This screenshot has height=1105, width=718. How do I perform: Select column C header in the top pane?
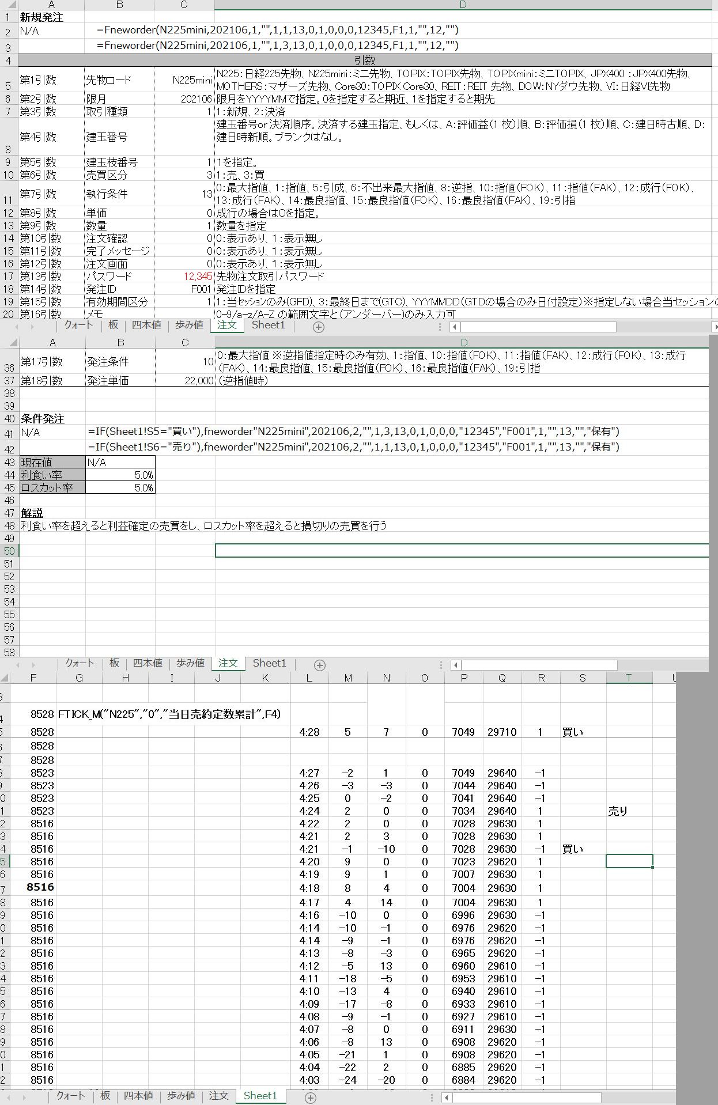click(x=184, y=5)
